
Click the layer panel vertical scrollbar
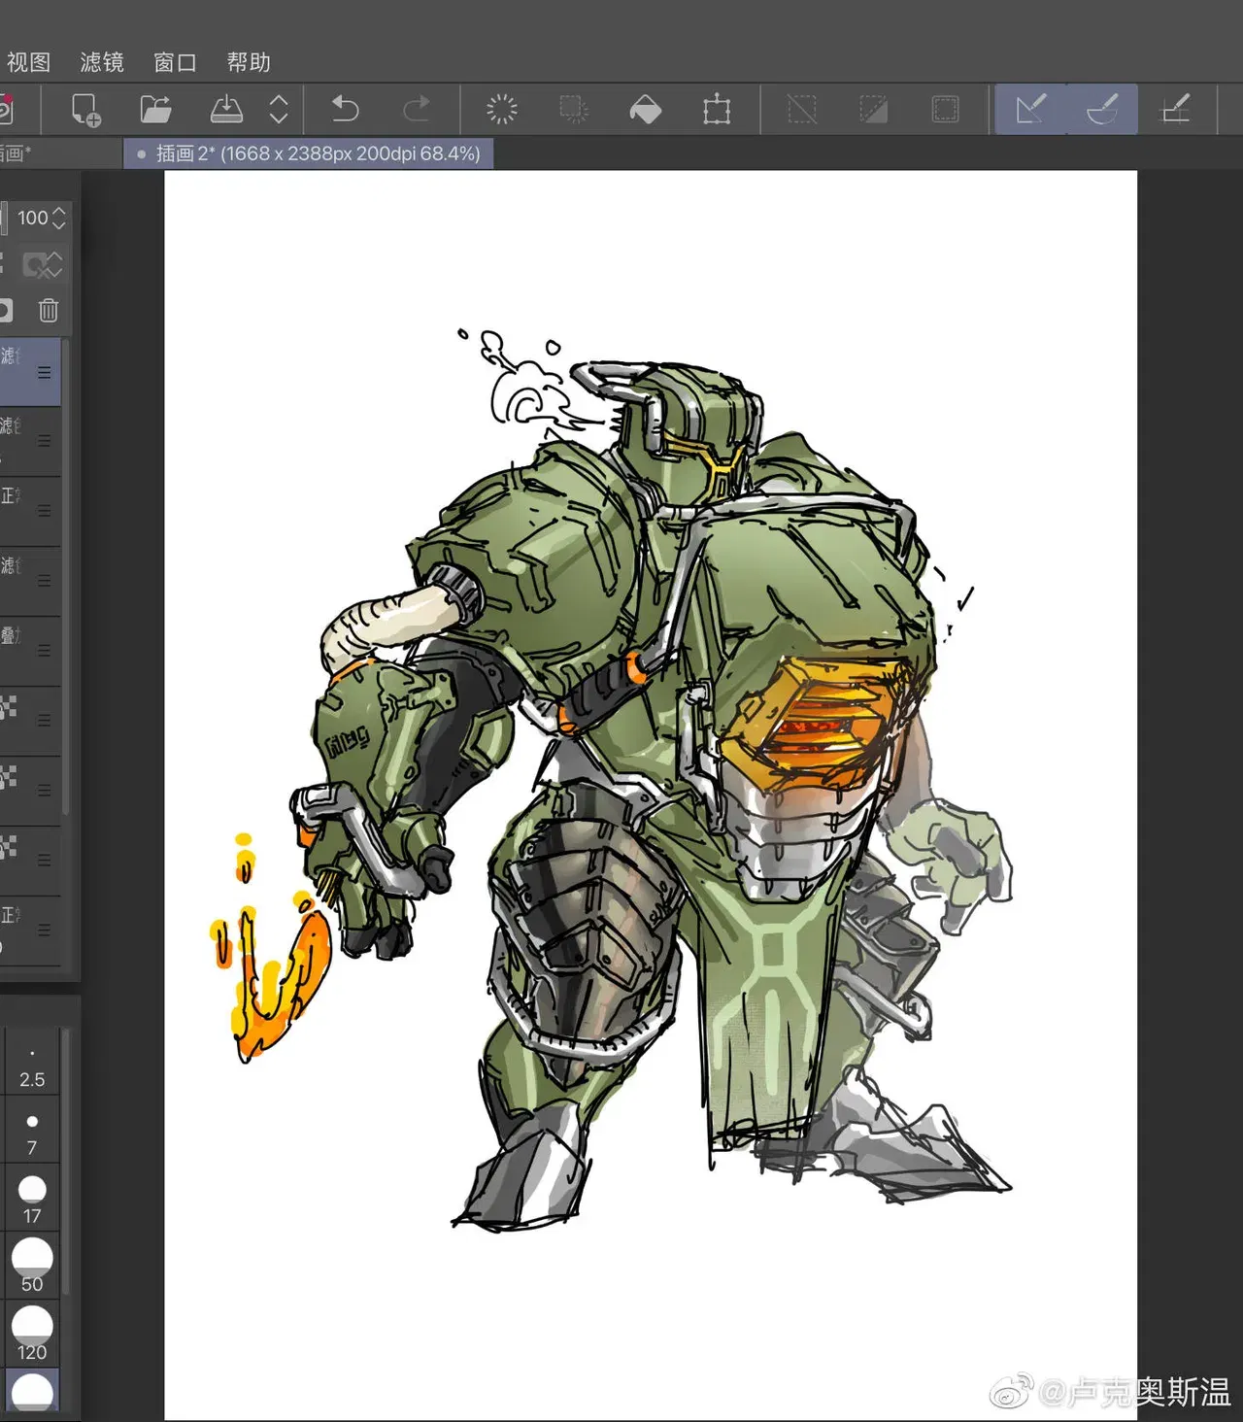pos(66,576)
